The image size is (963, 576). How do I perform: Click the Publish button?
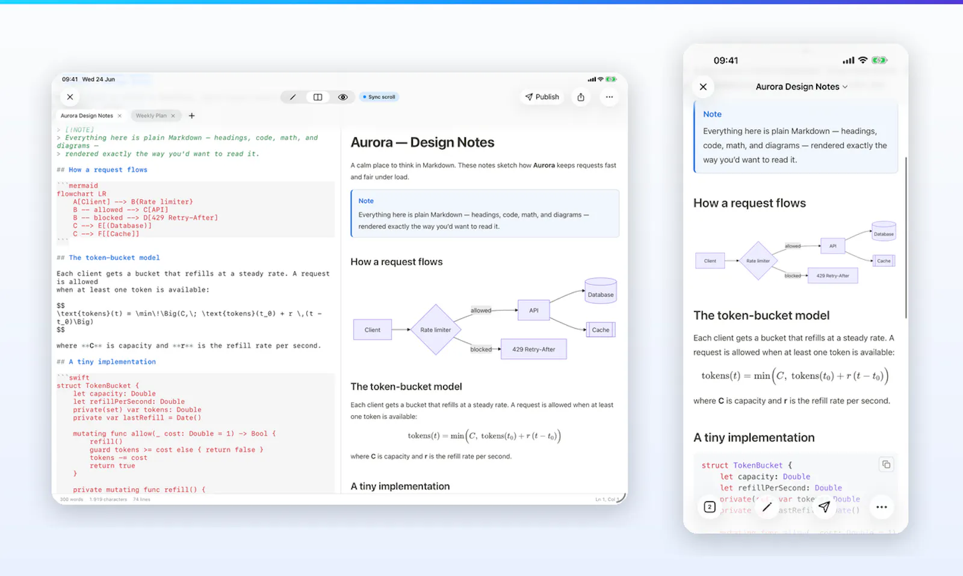click(542, 97)
